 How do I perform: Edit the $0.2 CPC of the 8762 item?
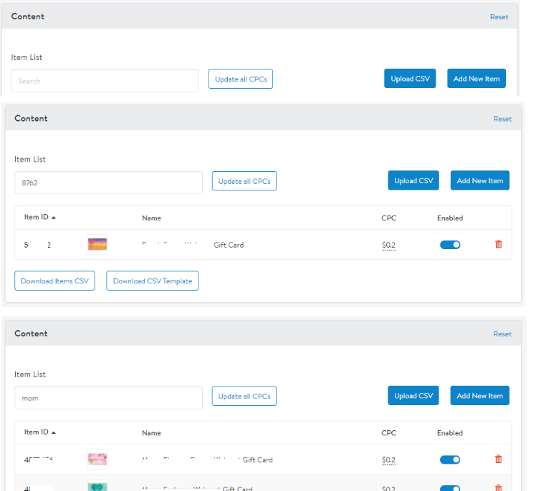pyautogui.click(x=388, y=245)
